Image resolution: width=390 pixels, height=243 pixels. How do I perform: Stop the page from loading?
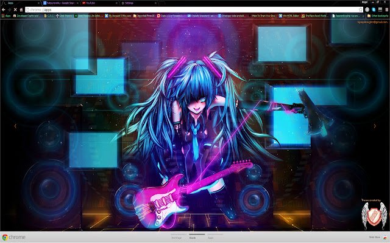(15, 10)
